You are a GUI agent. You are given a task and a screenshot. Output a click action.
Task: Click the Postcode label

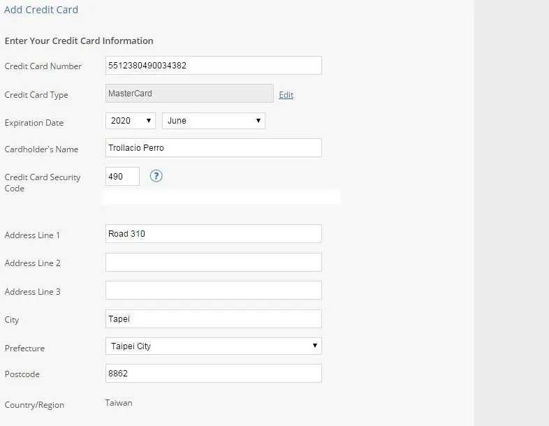(x=22, y=374)
